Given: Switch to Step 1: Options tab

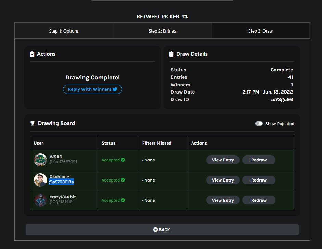Looking at the screenshot, I should pos(64,31).
